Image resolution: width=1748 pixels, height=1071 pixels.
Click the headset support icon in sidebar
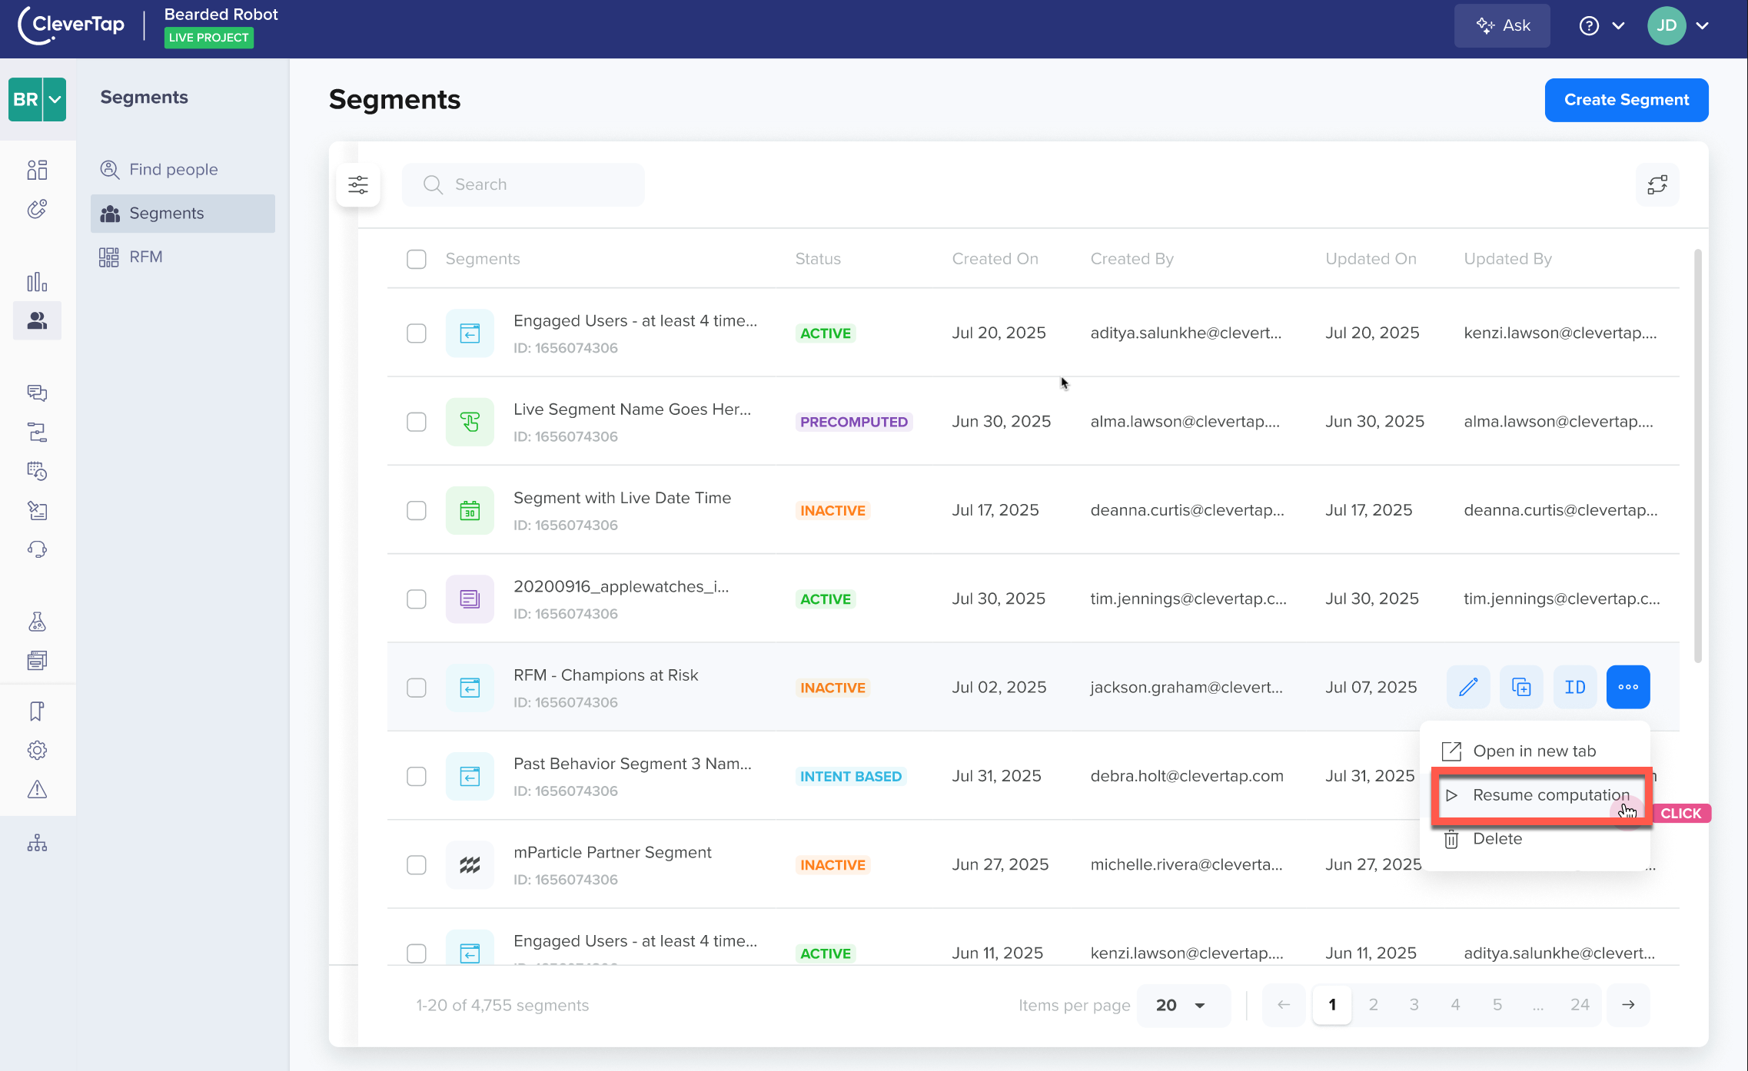[37, 549]
